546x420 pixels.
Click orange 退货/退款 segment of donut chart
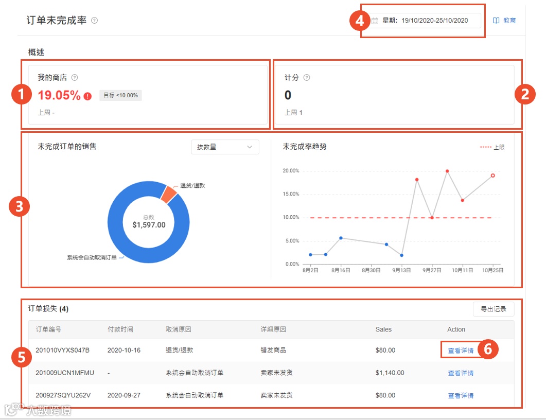point(169,194)
